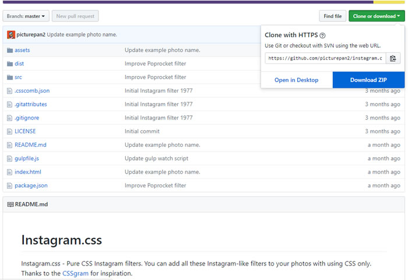The image size is (408, 280).
Task: Open README.md row's Update example photo name commit
Action: pyautogui.click(x=163, y=145)
